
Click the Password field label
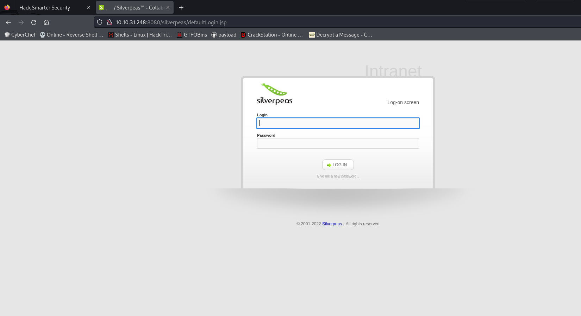[266, 135]
